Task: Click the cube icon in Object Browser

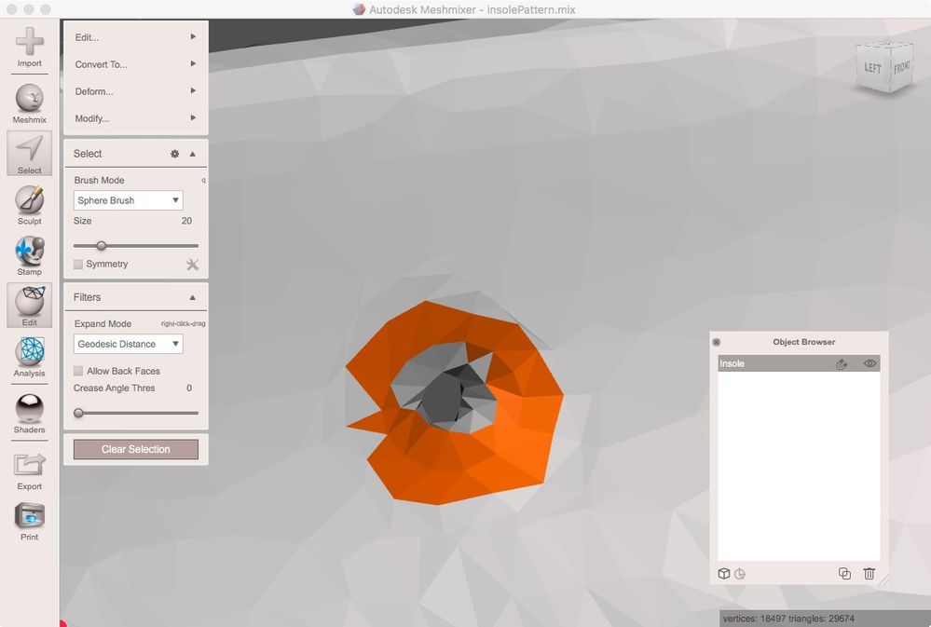Action: pos(724,574)
